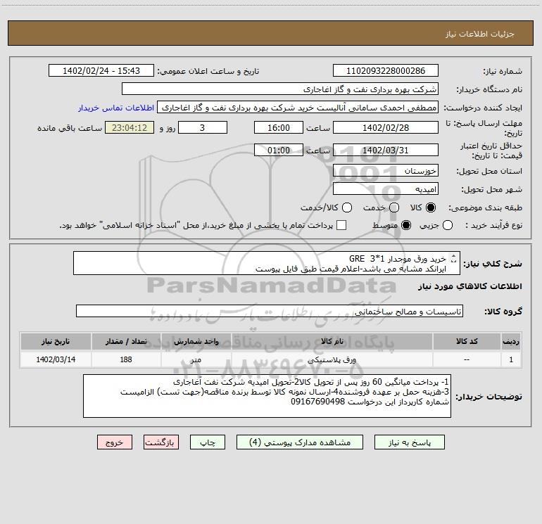Click the delivery province field 'خوزستان'
Viewport: 542px width, 524px height.
(386, 171)
